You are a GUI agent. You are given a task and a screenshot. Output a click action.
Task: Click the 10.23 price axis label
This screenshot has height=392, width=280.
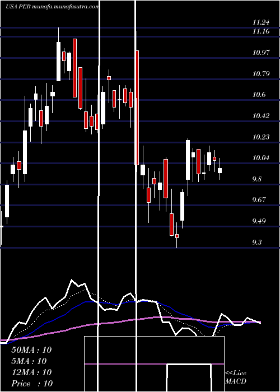tap(261, 137)
